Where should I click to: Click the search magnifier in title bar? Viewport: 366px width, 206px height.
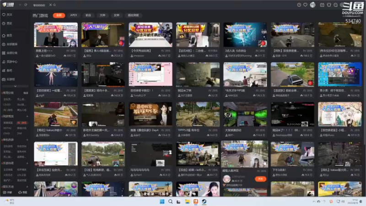click(54, 5)
